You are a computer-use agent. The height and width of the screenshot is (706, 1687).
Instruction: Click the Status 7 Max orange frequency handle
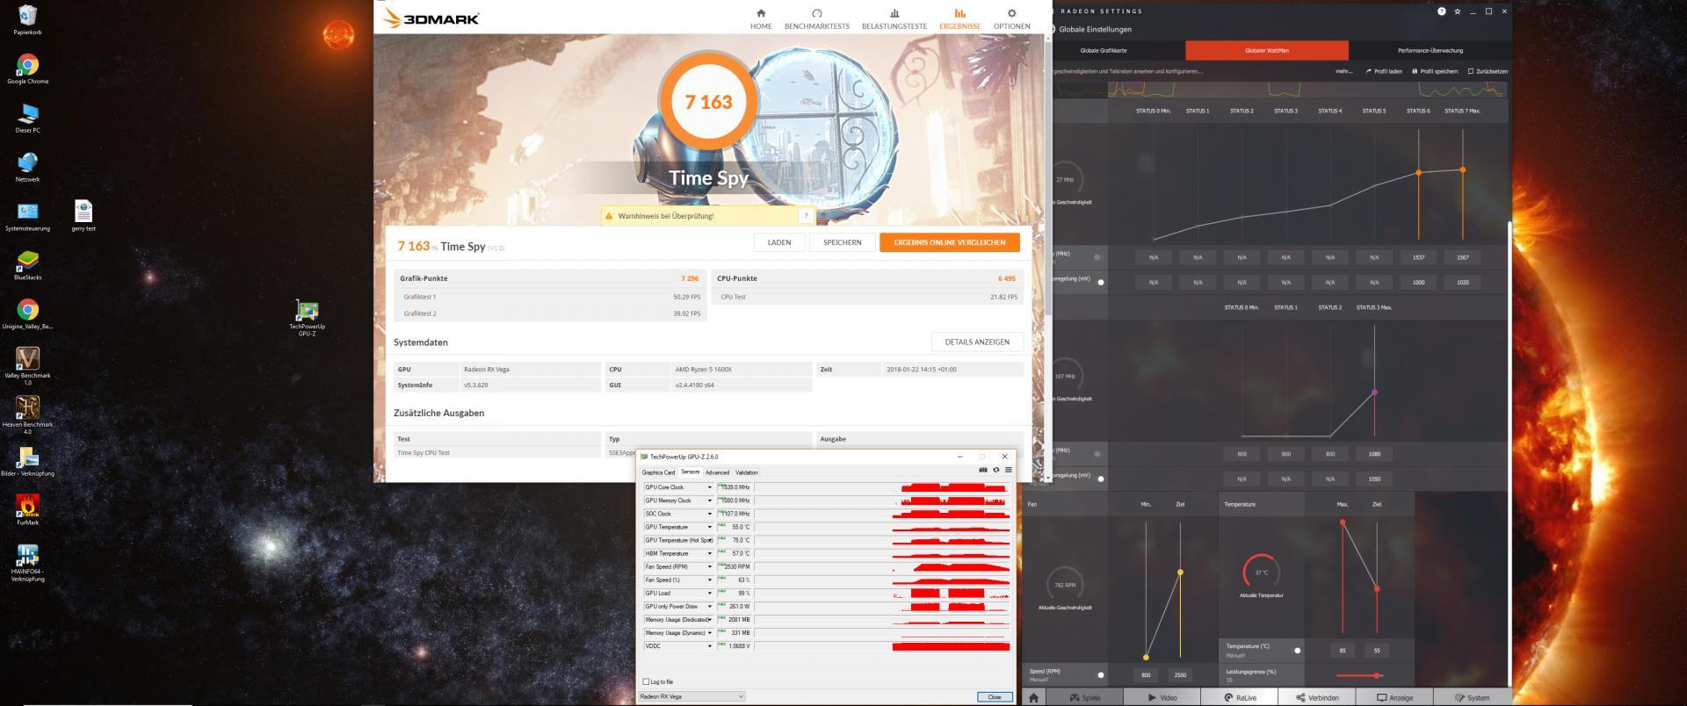tap(1462, 169)
